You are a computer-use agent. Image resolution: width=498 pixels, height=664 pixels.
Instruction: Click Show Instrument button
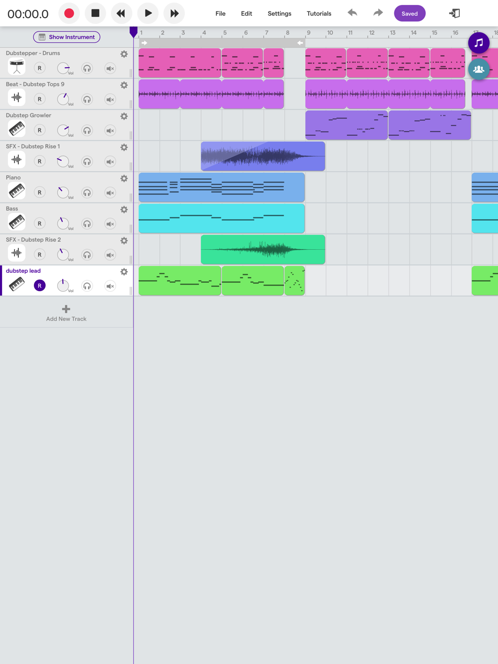click(x=67, y=37)
